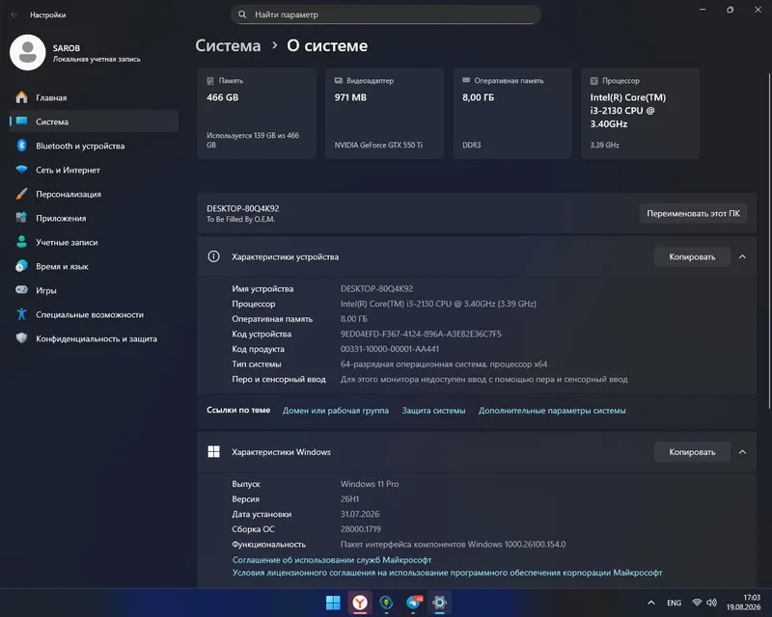Click the product ID 00331-10000-00001-AA441
Screen dimensions: 772x617
[390, 349]
